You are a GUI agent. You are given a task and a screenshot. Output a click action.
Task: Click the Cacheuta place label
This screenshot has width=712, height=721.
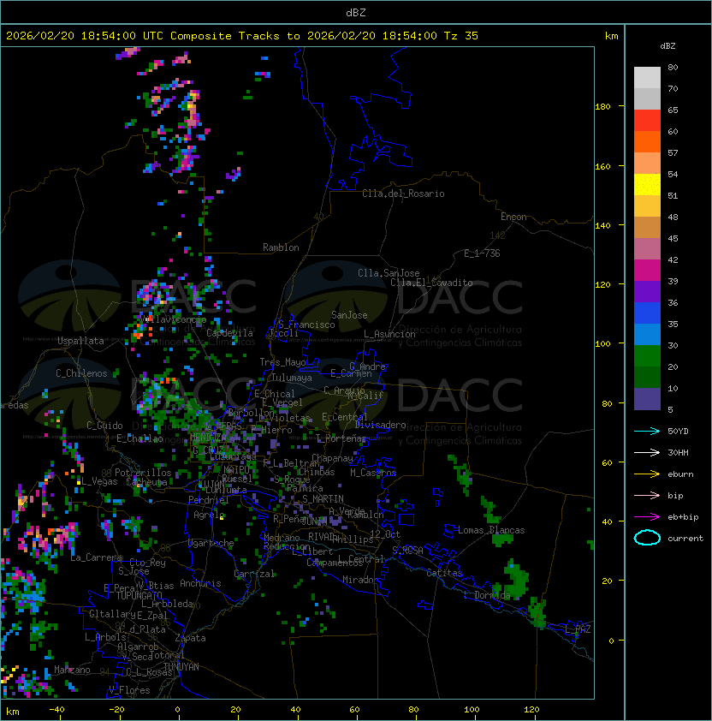pos(146,482)
